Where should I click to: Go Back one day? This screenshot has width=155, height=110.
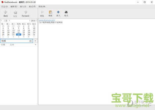pos(6,14)
